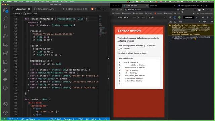Open the Docker view in the activity bar
This screenshot has height=121, width=215.
(5, 79)
